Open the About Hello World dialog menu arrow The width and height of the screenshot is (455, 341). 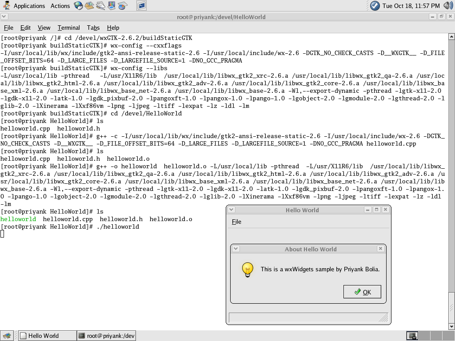coord(236,249)
